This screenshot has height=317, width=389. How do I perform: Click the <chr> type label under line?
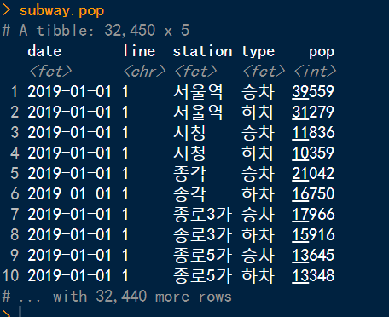coord(144,71)
